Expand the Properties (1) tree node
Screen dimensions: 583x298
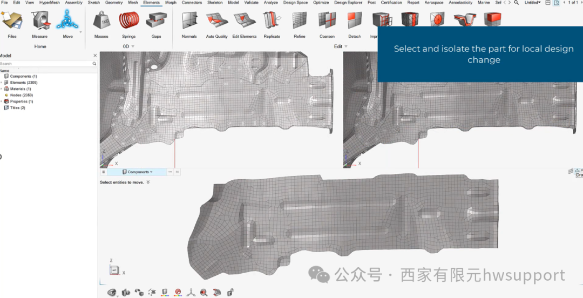tap(2, 101)
